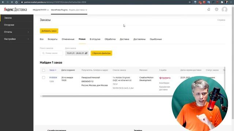Bookmark page with star icon
The image size is (234, 131).
(x=190, y=2)
